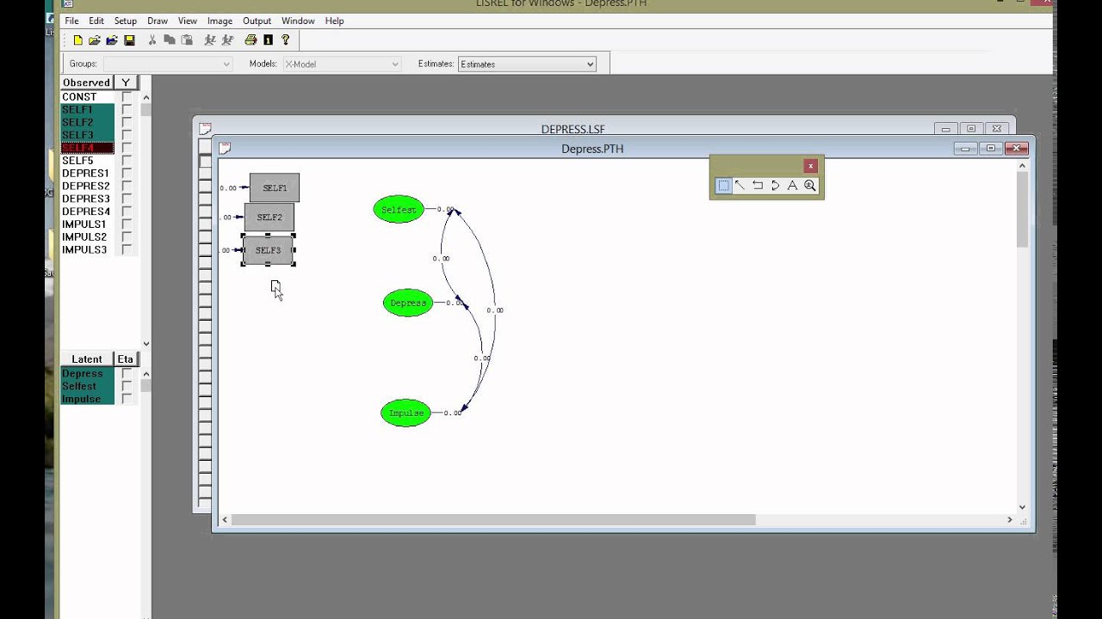Tick the Y checkbox for CONST
The height and width of the screenshot is (619, 1102).
(x=127, y=96)
